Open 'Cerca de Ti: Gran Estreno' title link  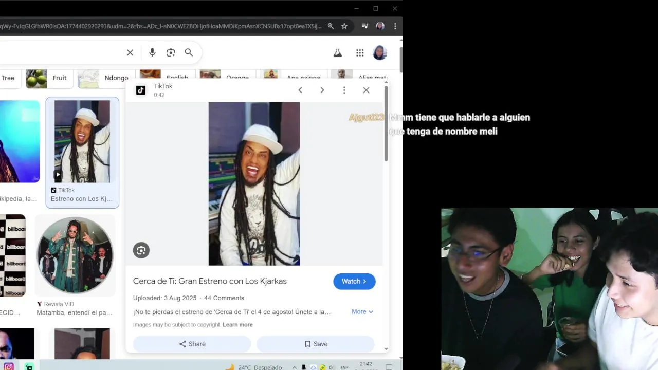click(210, 281)
